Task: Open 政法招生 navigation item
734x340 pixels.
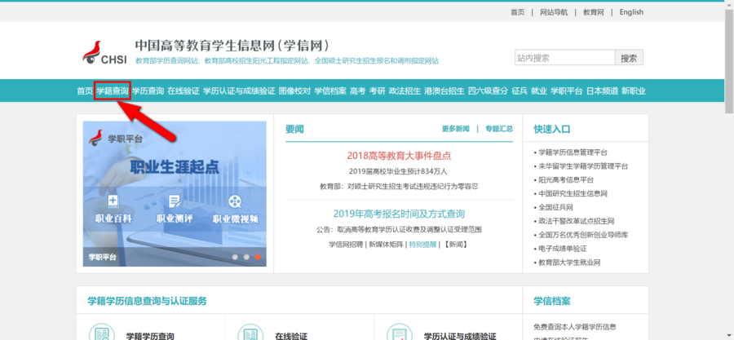Action: coord(405,91)
